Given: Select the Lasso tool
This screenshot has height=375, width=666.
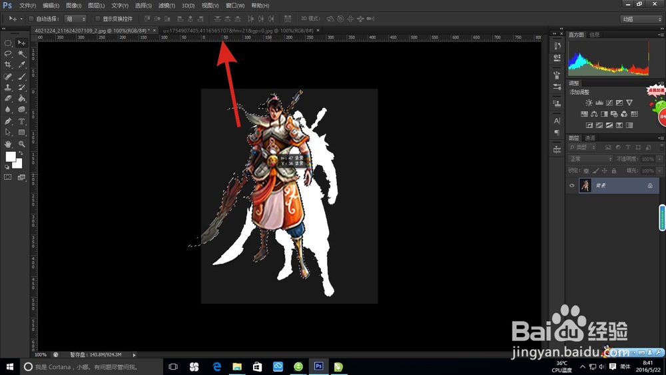Looking at the screenshot, I should 7,53.
